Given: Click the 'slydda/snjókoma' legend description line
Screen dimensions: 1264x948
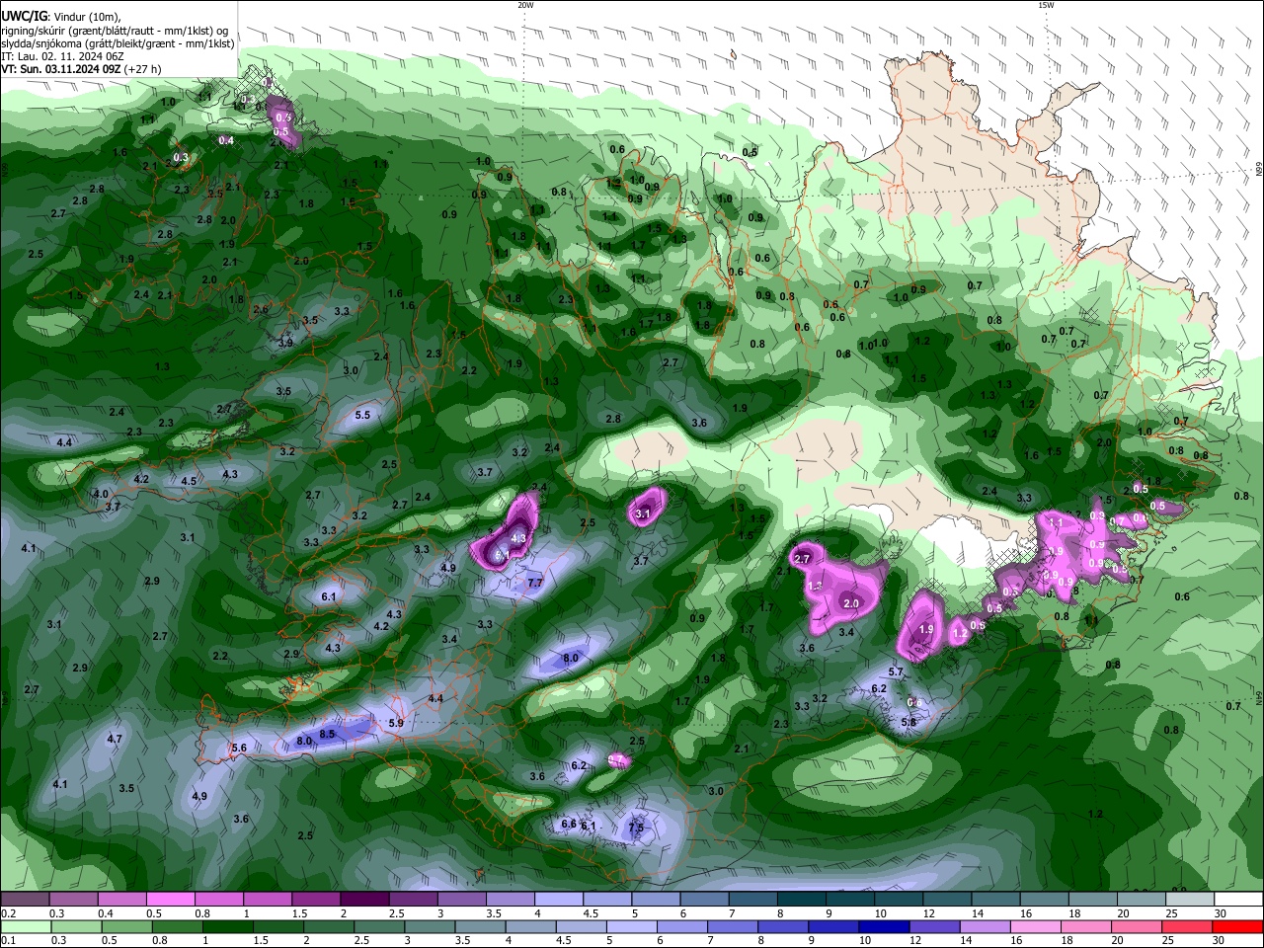Looking at the screenshot, I should [118, 43].
